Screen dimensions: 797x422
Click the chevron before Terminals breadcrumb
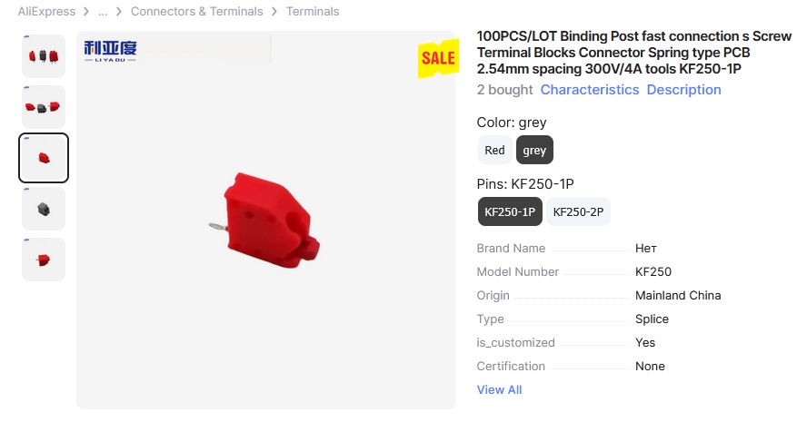point(274,12)
